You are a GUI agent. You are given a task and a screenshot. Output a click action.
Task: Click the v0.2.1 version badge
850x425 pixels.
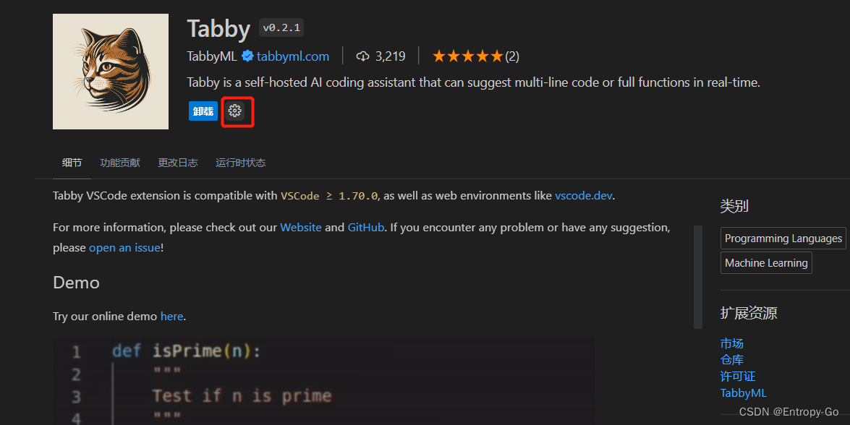tap(281, 27)
